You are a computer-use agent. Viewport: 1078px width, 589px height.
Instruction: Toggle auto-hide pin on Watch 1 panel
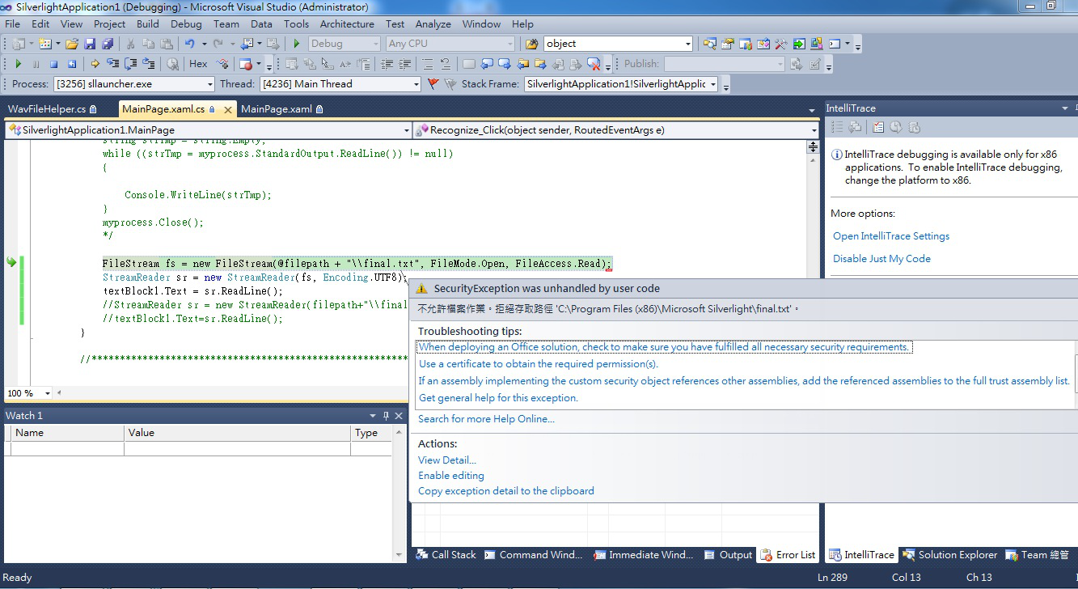click(x=386, y=416)
